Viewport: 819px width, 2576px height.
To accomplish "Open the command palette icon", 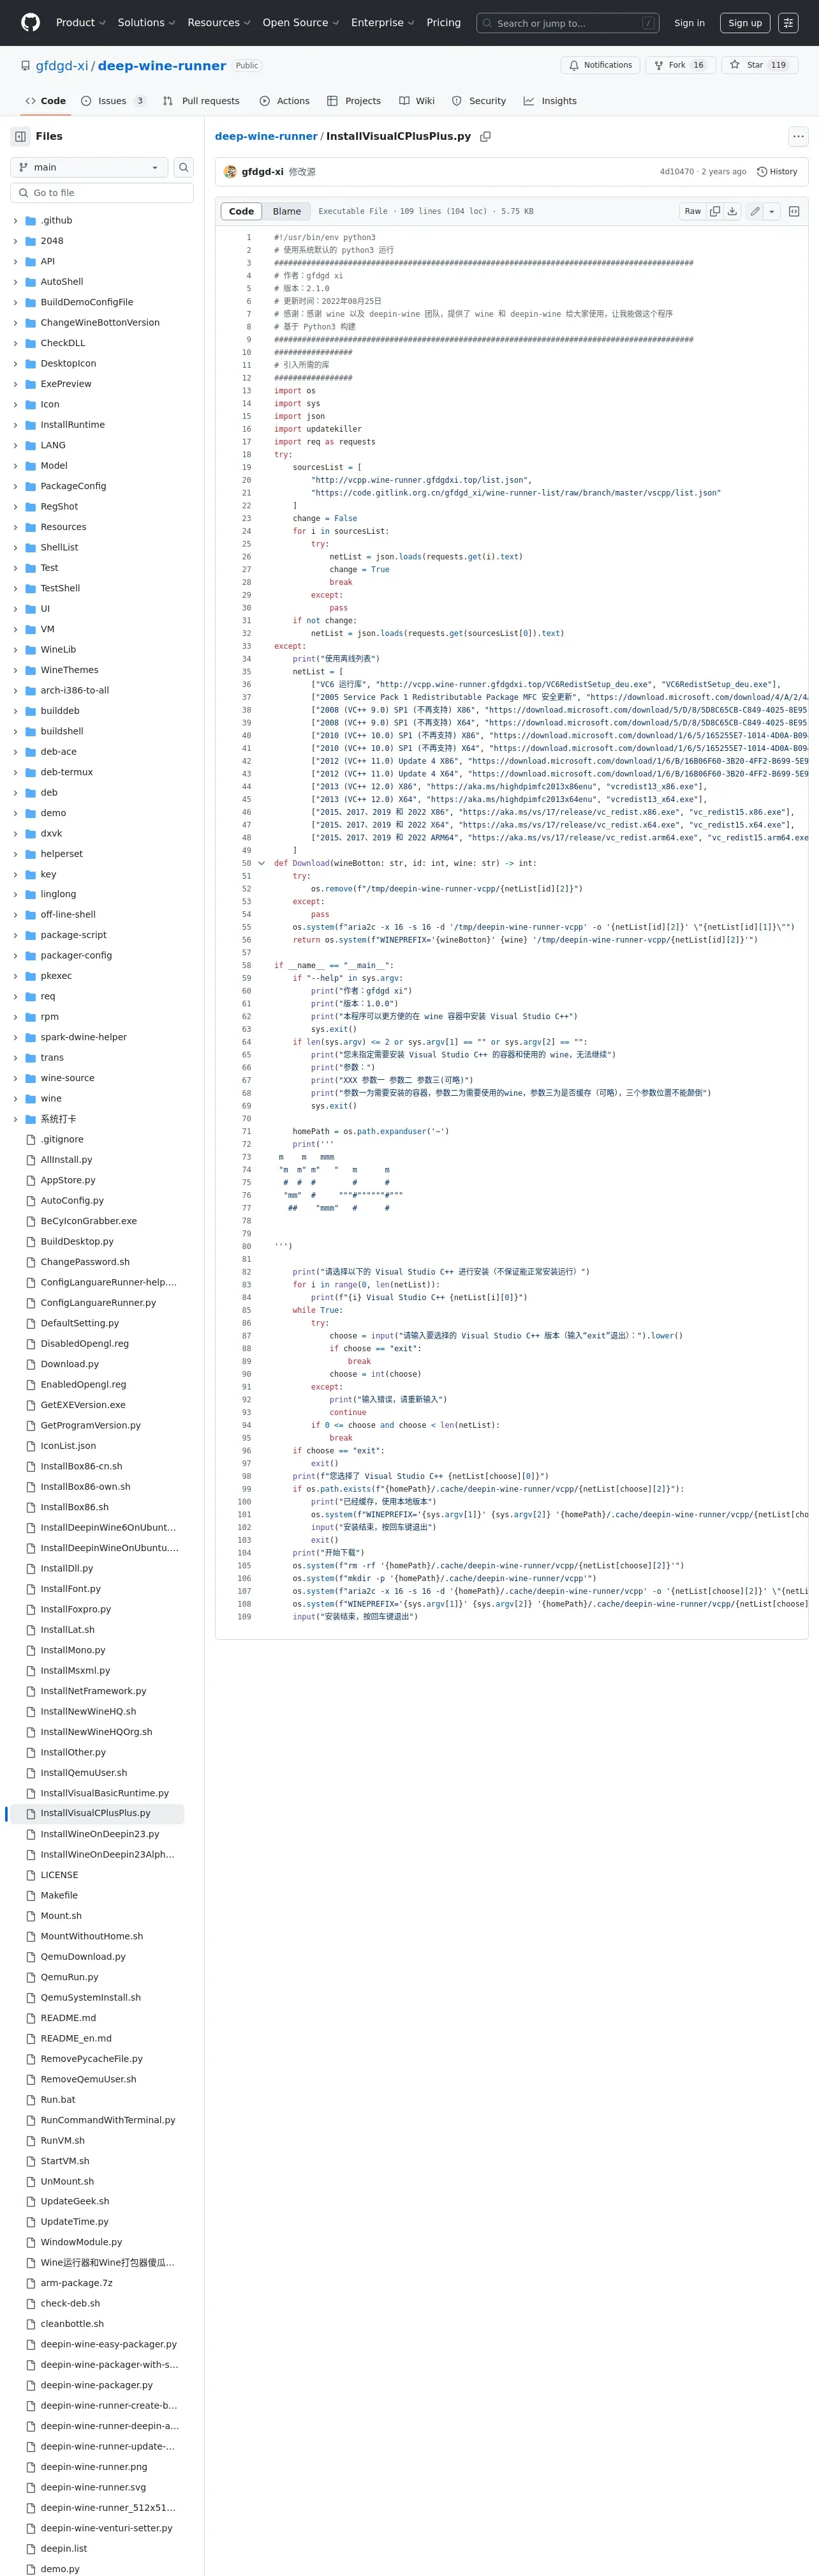I will 788,22.
